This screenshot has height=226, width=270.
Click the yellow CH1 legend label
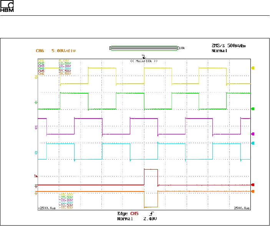pyautogui.click(x=41, y=61)
